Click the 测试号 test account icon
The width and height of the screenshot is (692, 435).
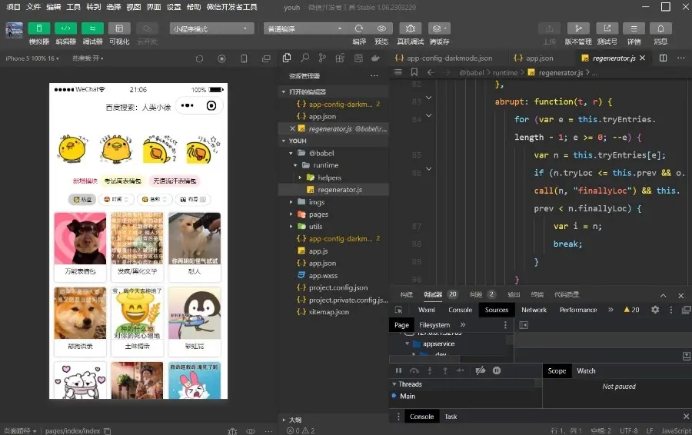coord(607,28)
